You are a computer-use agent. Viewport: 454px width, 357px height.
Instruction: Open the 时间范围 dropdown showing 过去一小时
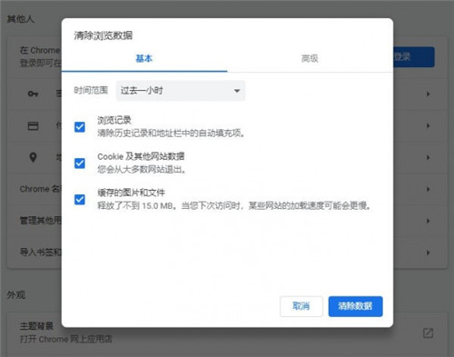pos(181,91)
